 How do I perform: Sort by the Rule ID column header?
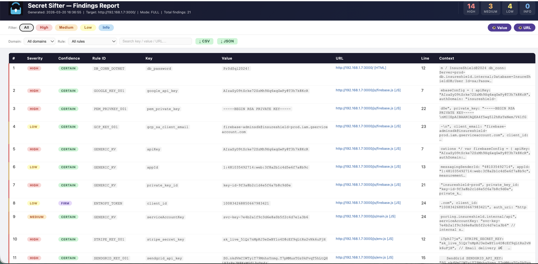click(x=99, y=58)
